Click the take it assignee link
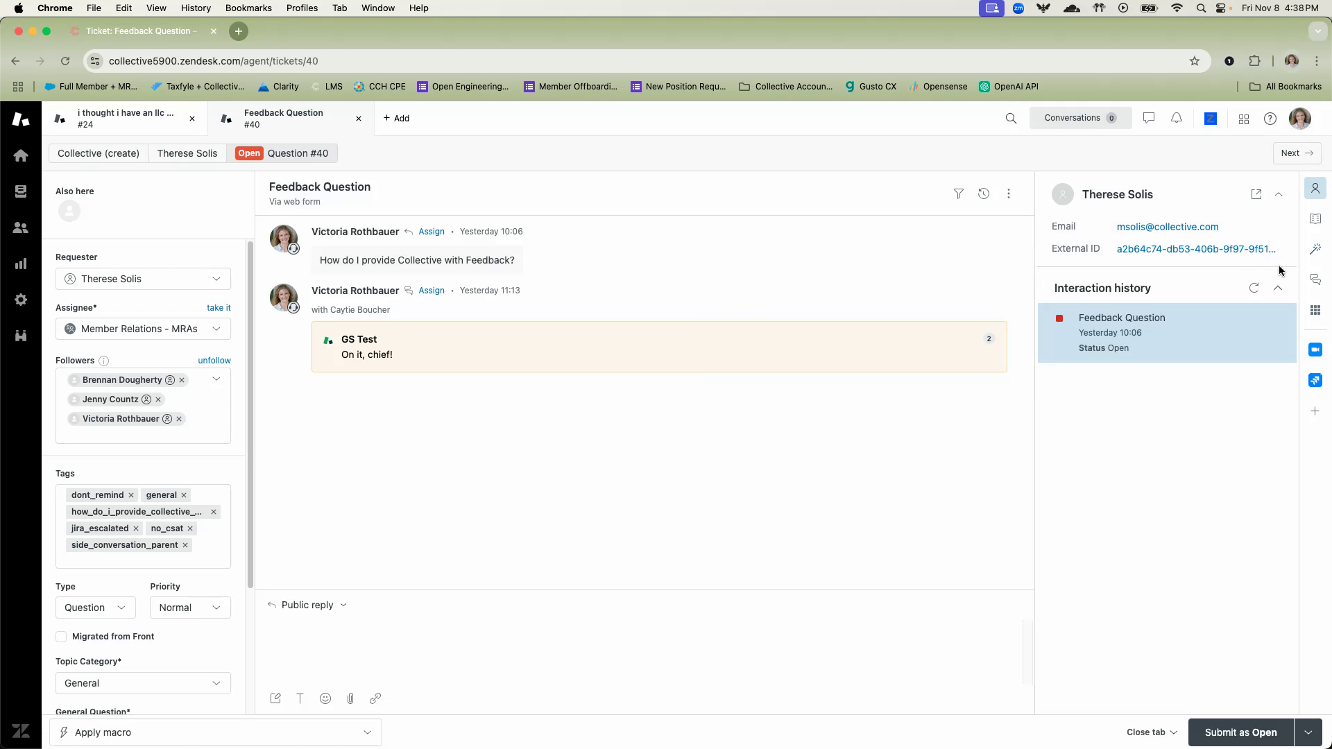Viewport: 1332px width, 749px height. pos(219,308)
